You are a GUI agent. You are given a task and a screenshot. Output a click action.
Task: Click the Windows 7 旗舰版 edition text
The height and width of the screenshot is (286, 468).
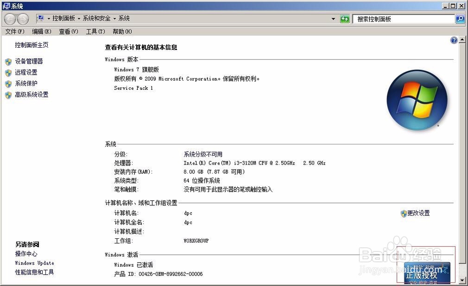[136, 70]
